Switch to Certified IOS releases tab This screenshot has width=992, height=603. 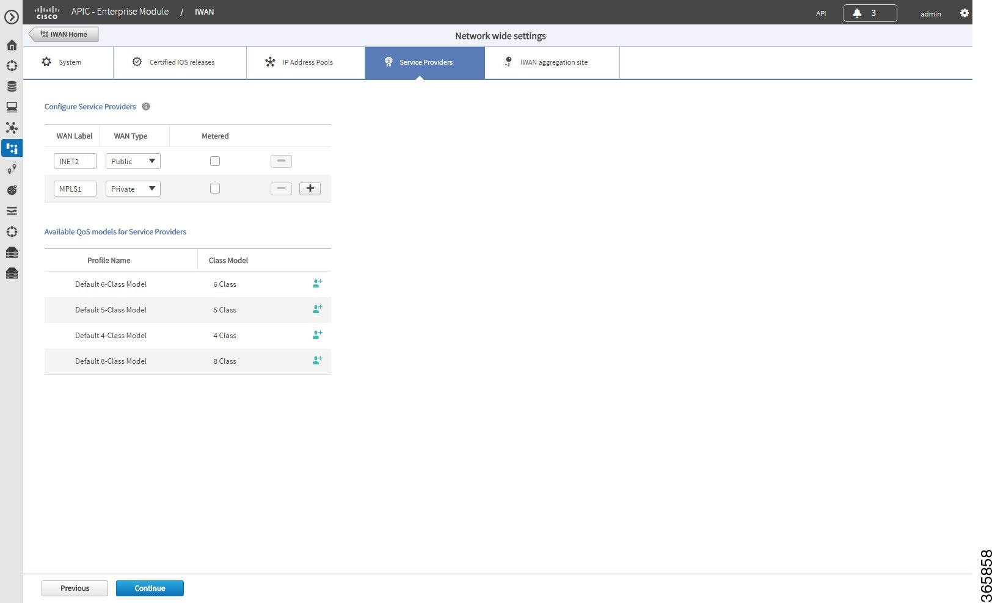pos(180,62)
